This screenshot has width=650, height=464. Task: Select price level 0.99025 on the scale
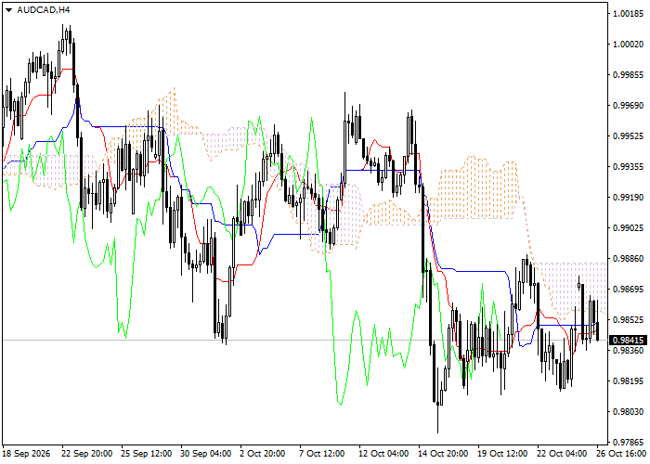[x=629, y=228]
